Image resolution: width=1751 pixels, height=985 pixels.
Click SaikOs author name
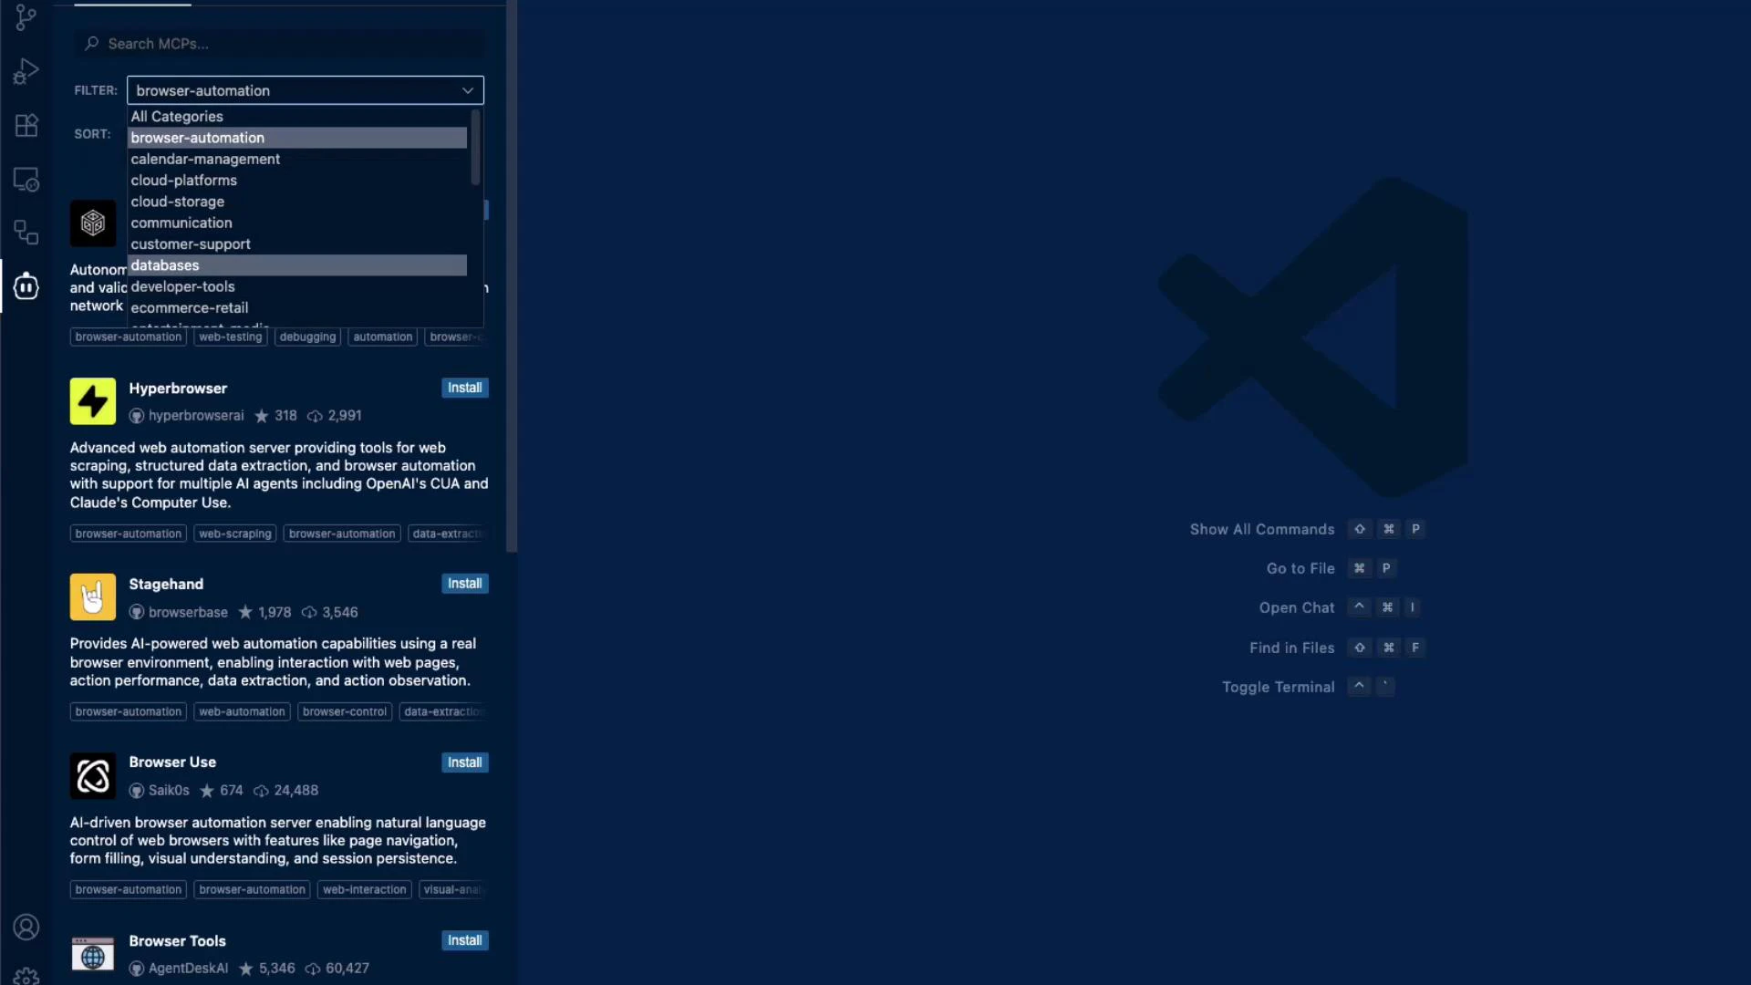pyautogui.click(x=169, y=791)
